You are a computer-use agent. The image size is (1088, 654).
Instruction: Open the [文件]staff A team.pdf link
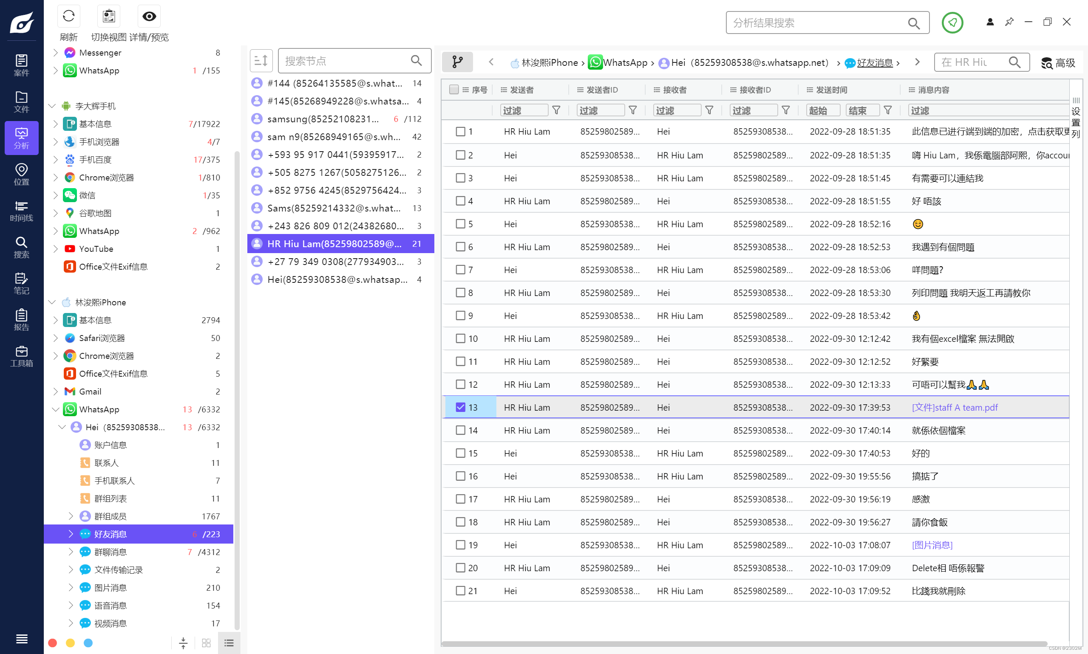click(955, 407)
